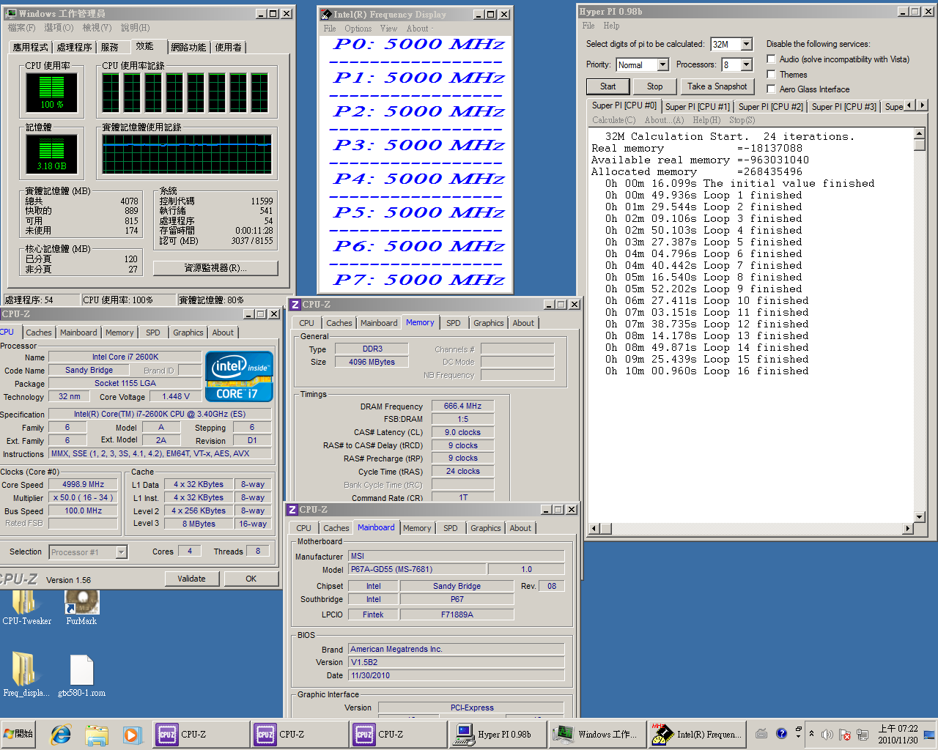Viewport: 938px width, 750px height.
Task: Toggle Aero Glass Interface checkbox
Action: coord(771,89)
